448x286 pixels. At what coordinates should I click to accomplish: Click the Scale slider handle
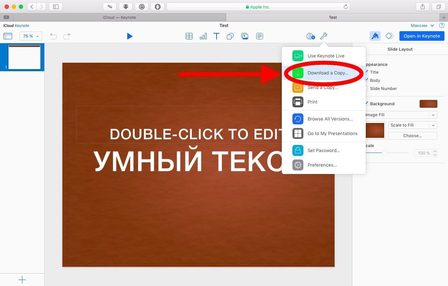384,153
